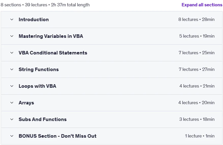Click the 8 lectures • 28min label
The width and height of the screenshot is (223, 145).
click(196, 19)
